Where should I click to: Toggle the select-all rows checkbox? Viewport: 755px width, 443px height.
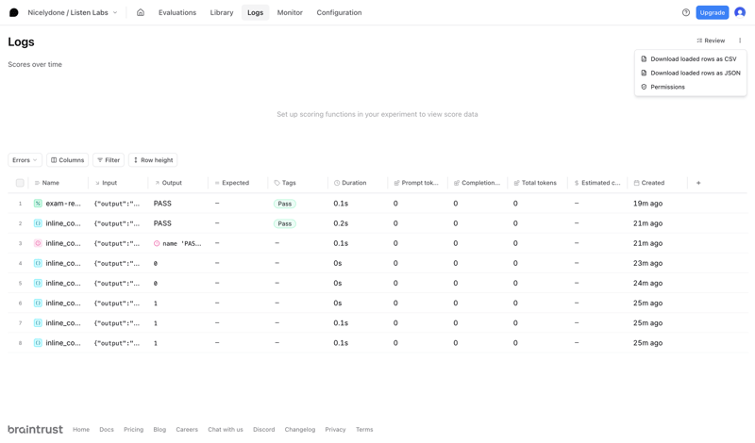click(x=20, y=183)
